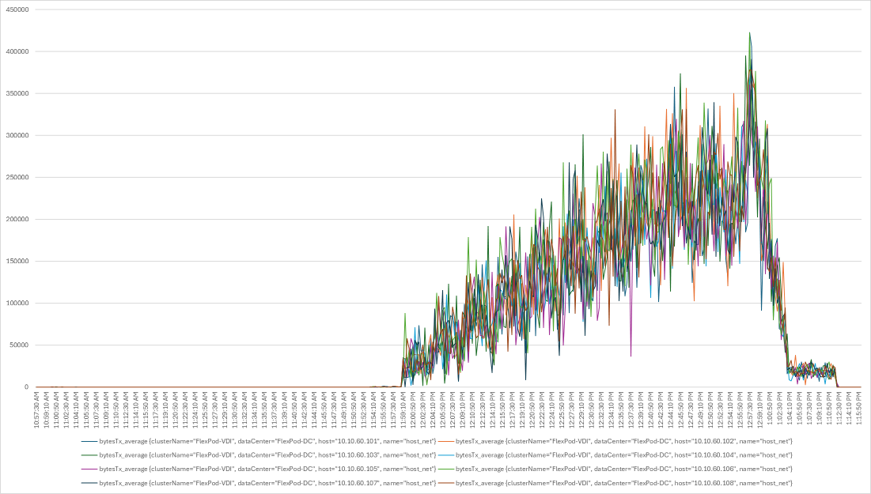The height and width of the screenshot is (494, 871).
Task: Click the 11:59:10 AM x-axis label
Action: pos(403,409)
